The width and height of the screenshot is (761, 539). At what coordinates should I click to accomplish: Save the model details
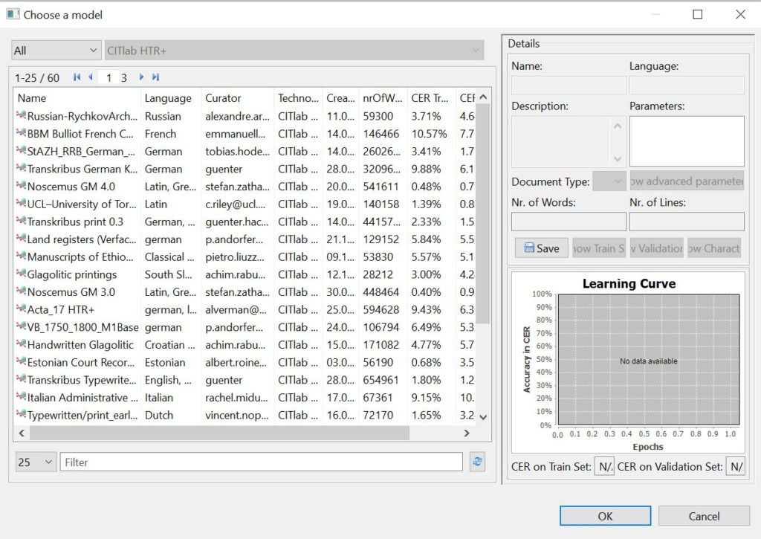pyautogui.click(x=542, y=248)
